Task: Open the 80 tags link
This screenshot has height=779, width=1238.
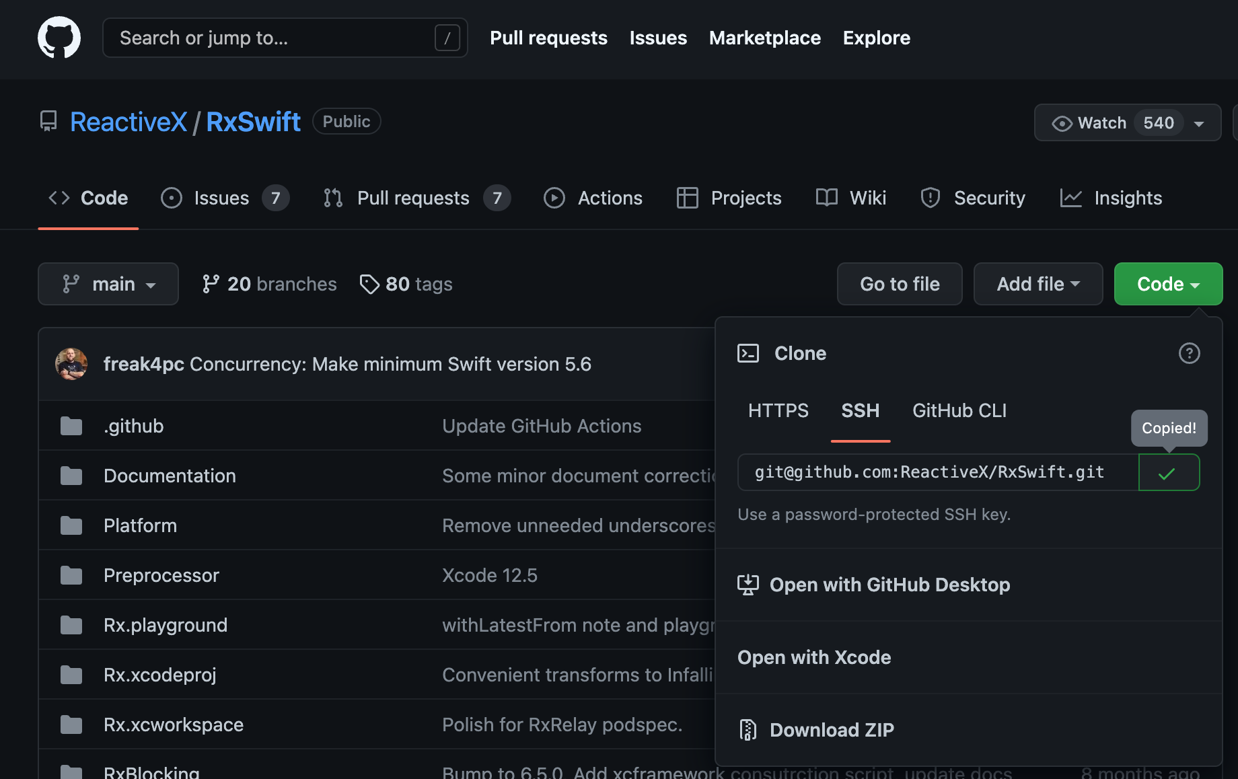Action: click(406, 284)
